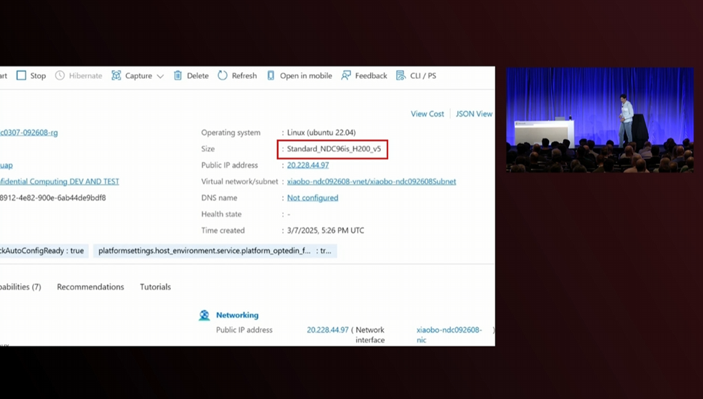Click the speaker video thumbnail
Screen dimensions: 703x399
599,119
